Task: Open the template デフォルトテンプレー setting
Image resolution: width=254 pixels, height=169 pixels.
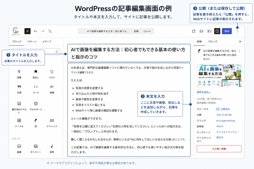Action: [x=228, y=132]
